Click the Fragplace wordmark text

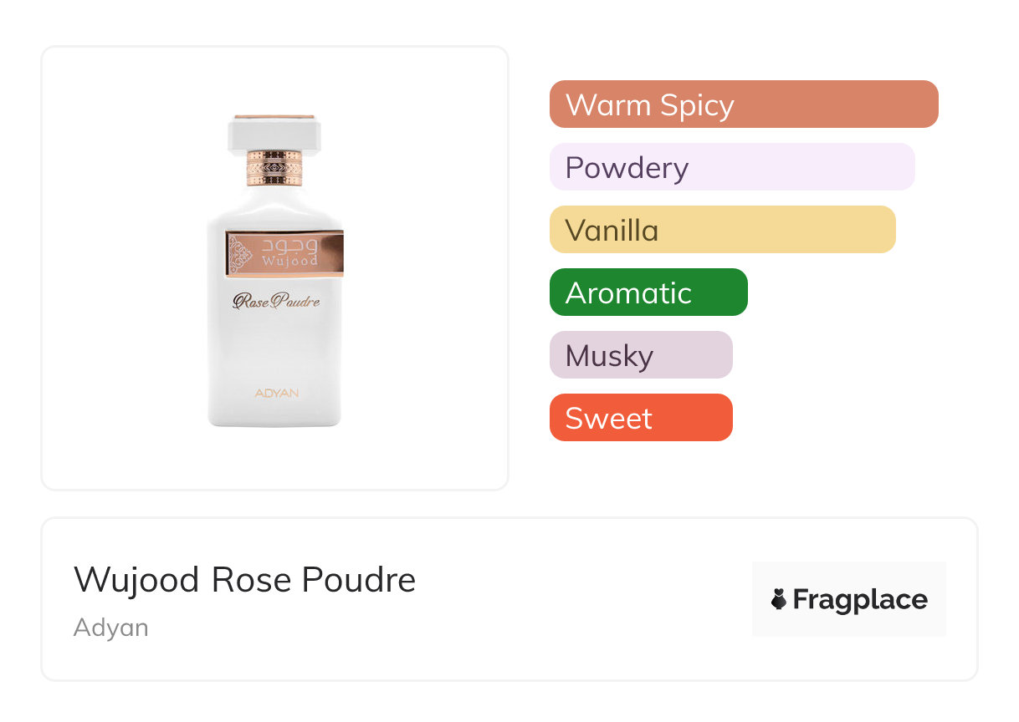point(860,599)
